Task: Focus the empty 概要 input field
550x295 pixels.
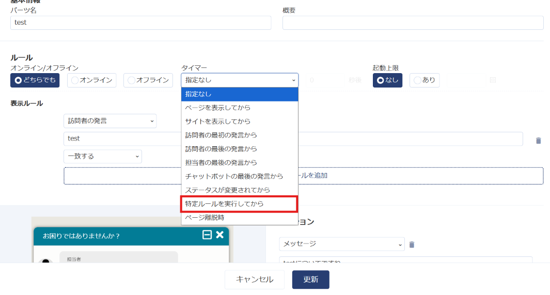Action: click(413, 23)
